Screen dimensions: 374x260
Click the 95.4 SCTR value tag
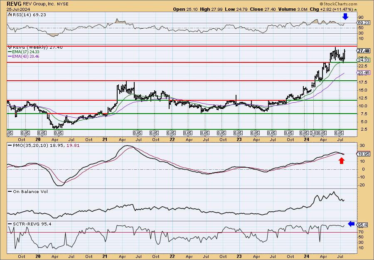click(363, 225)
